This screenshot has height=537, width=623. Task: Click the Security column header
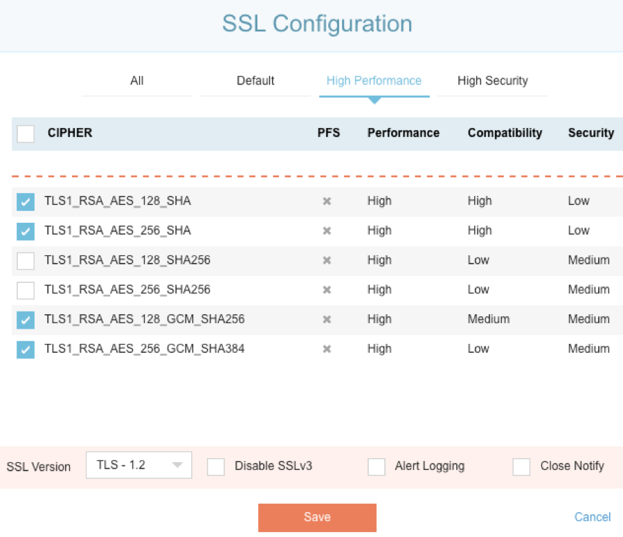pos(590,133)
